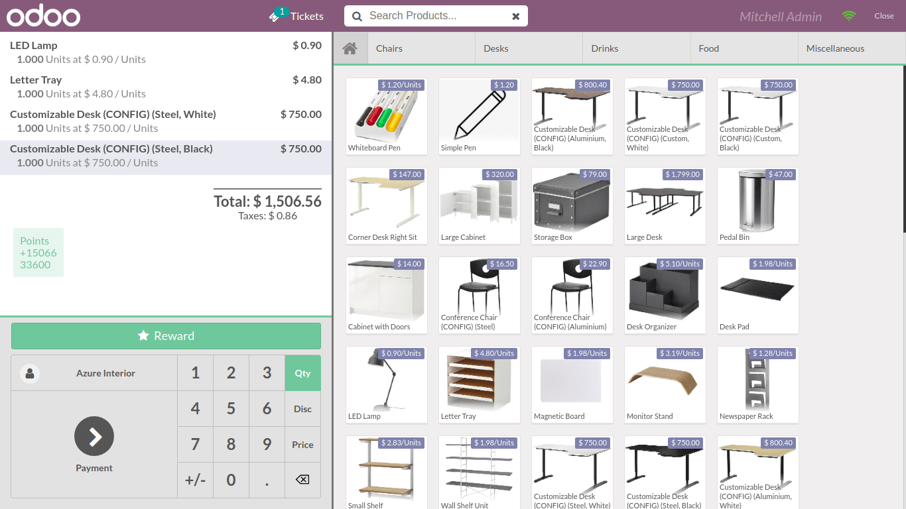The image size is (906, 509).
Task: Add Customizable Desk (Aluminium, White) product tile
Action: click(x=758, y=473)
